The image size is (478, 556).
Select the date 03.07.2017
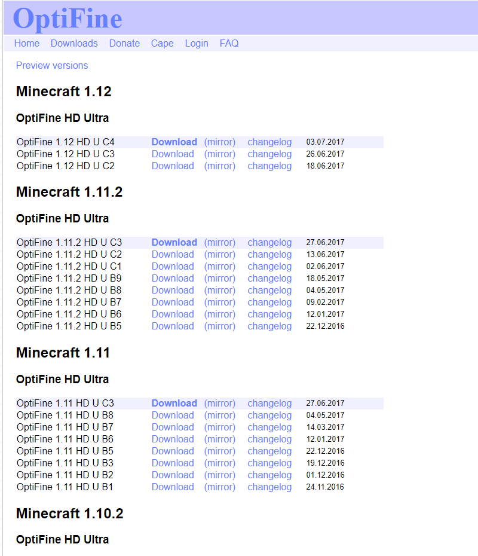click(x=325, y=142)
